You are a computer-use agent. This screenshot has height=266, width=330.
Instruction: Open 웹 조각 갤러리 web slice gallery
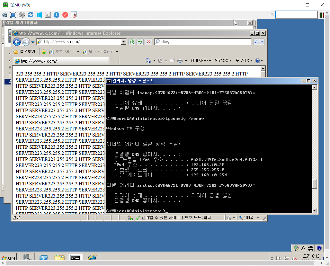(x=100, y=51)
